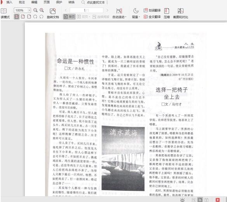Open the 插入 insert menu tab
227x202 pixels.
point(9,2)
